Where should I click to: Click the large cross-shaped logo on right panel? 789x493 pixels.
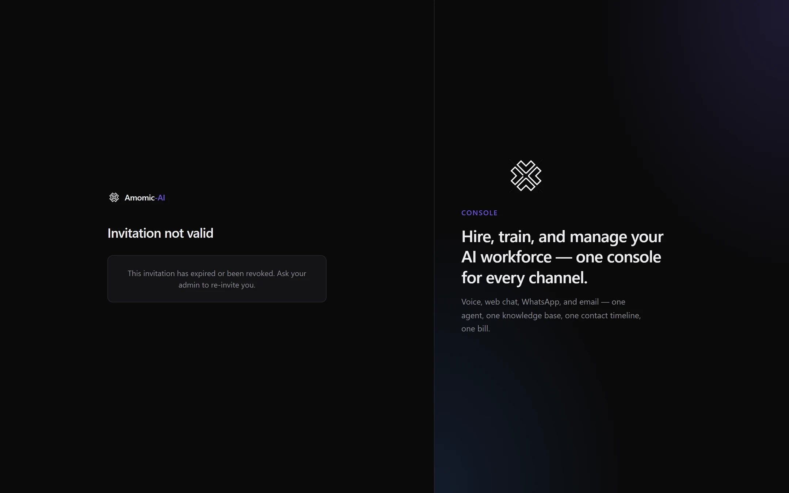pos(526,176)
